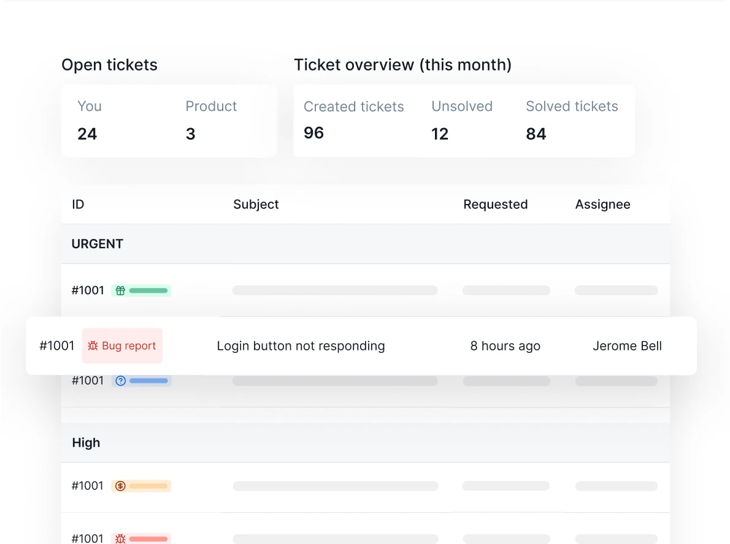Click the 'Open tickets' heading
The height and width of the screenshot is (544, 730).
click(109, 65)
